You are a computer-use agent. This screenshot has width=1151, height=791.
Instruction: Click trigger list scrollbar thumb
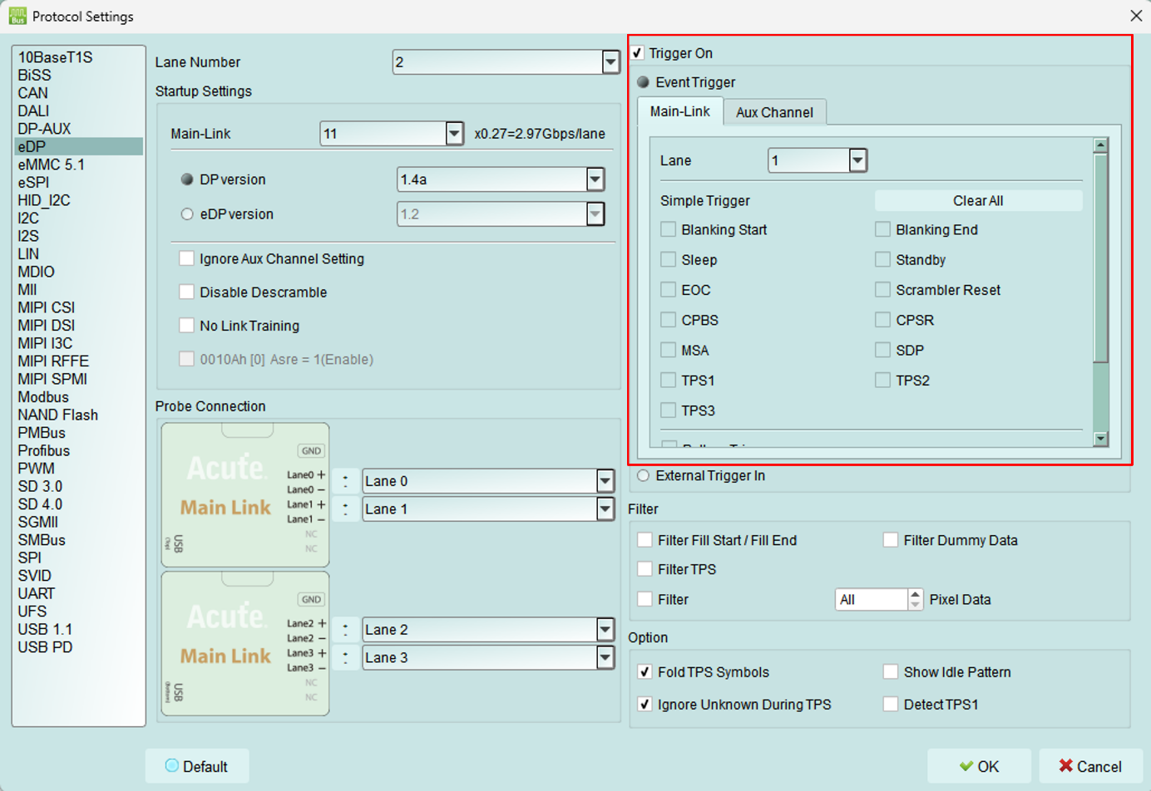click(x=1100, y=258)
